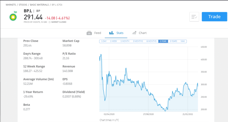This screenshot has height=122, width=228.
Task: Click the Day's Range value 288.74 - 300.48
Action: click(x=33, y=58)
